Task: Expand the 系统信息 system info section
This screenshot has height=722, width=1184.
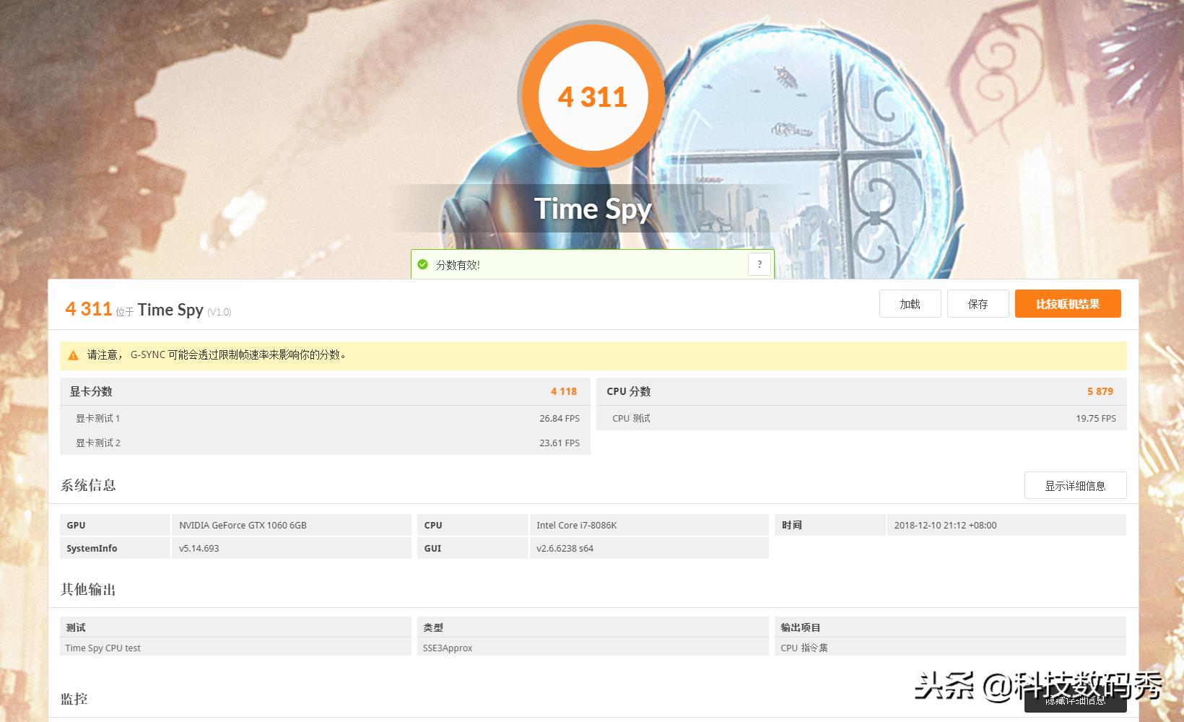Action: pyautogui.click(x=90, y=484)
